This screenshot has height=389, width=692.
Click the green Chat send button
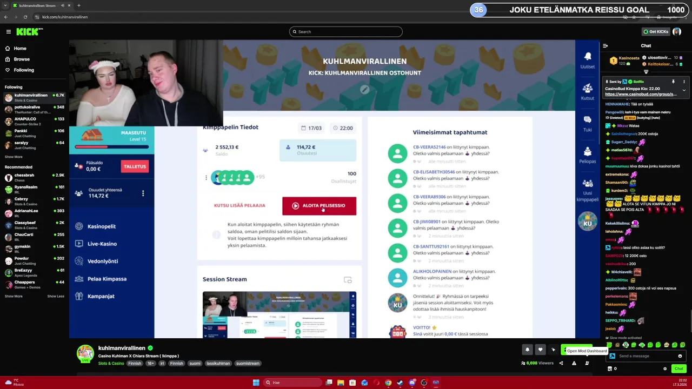[x=679, y=368]
